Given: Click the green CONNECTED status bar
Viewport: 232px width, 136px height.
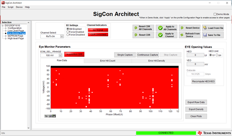Looking at the screenshot, I should pos(166,133).
